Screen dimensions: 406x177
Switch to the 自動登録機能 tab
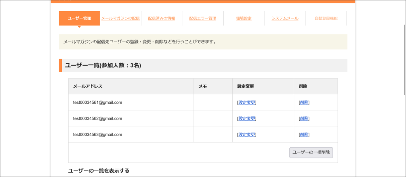[326, 18]
